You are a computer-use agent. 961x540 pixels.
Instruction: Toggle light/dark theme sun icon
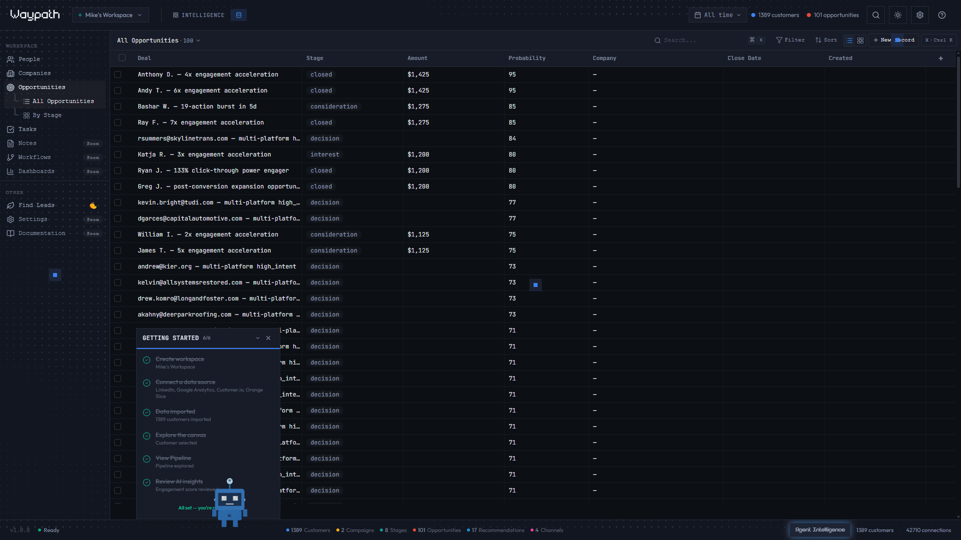pyautogui.click(x=897, y=15)
